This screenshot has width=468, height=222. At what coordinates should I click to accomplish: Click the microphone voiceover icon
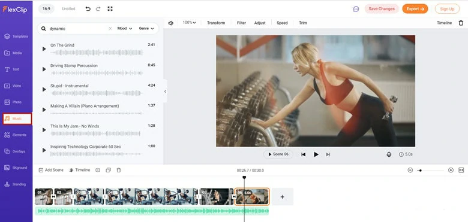389,154
